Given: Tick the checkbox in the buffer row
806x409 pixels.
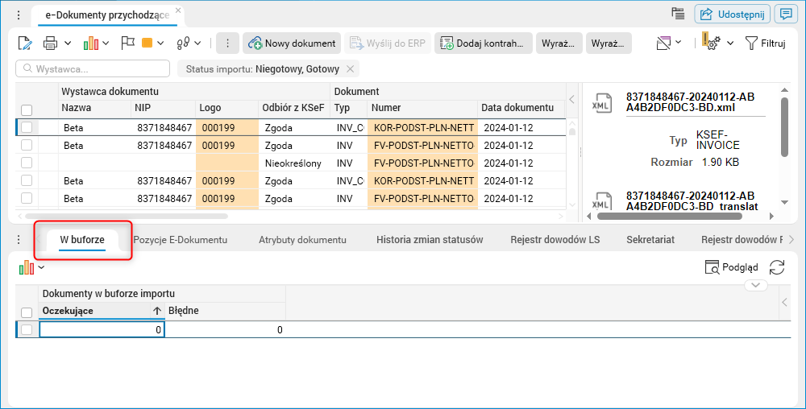Looking at the screenshot, I should click(x=27, y=329).
